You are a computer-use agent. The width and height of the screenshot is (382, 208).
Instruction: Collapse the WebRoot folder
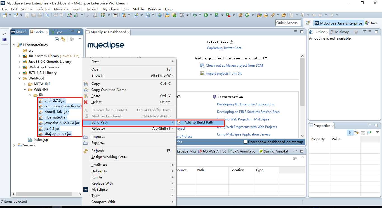pos(20,78)
